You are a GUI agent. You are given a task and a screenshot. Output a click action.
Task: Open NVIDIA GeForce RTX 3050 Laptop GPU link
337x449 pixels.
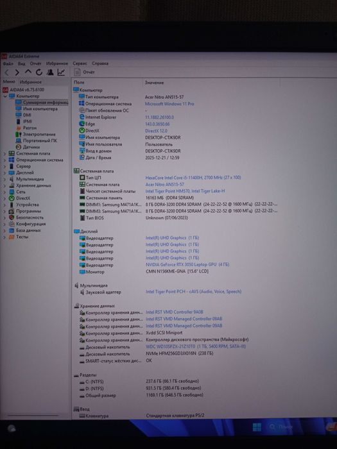click(187, 264)
